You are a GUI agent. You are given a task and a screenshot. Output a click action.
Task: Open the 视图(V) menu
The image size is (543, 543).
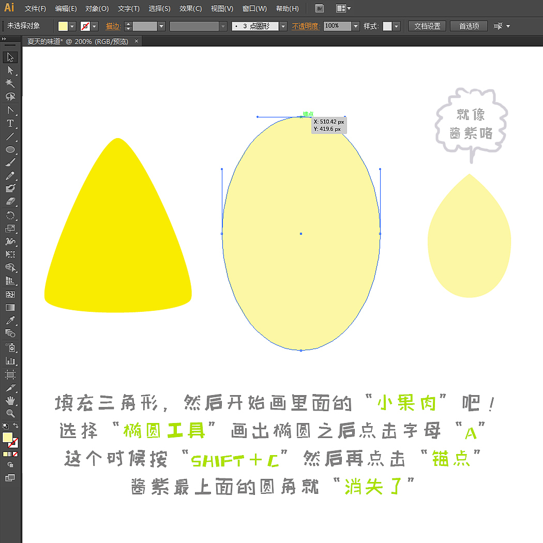pyautogui.click(x=222, y=9)
